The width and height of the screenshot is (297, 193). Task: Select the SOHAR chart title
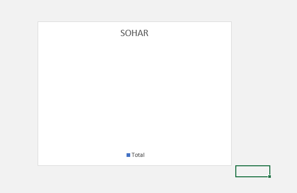[134, 33]
